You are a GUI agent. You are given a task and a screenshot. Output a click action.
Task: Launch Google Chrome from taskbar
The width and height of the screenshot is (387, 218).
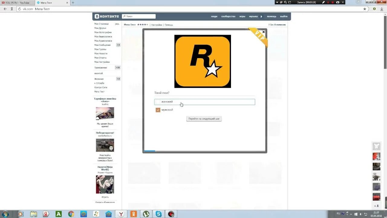click(71, 214)
